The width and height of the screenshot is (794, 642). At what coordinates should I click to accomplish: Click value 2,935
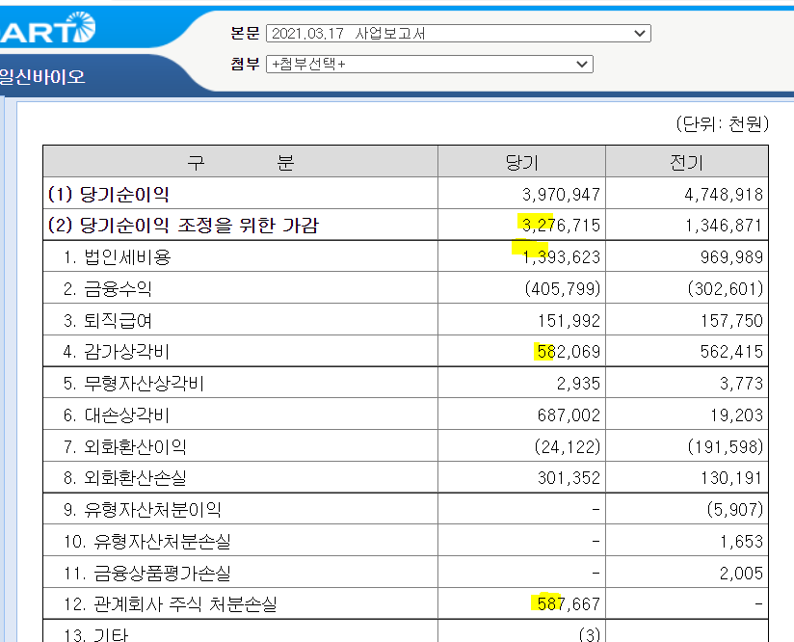click(x=579, y=383)
